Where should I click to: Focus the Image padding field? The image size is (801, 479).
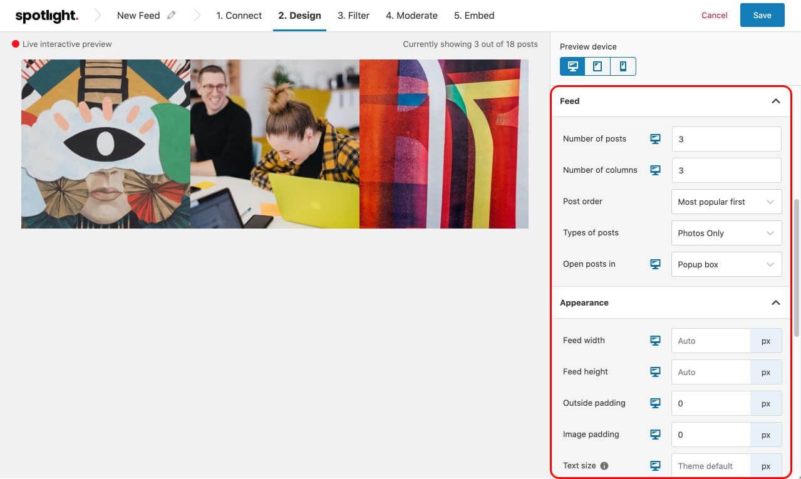click(711, 435)
